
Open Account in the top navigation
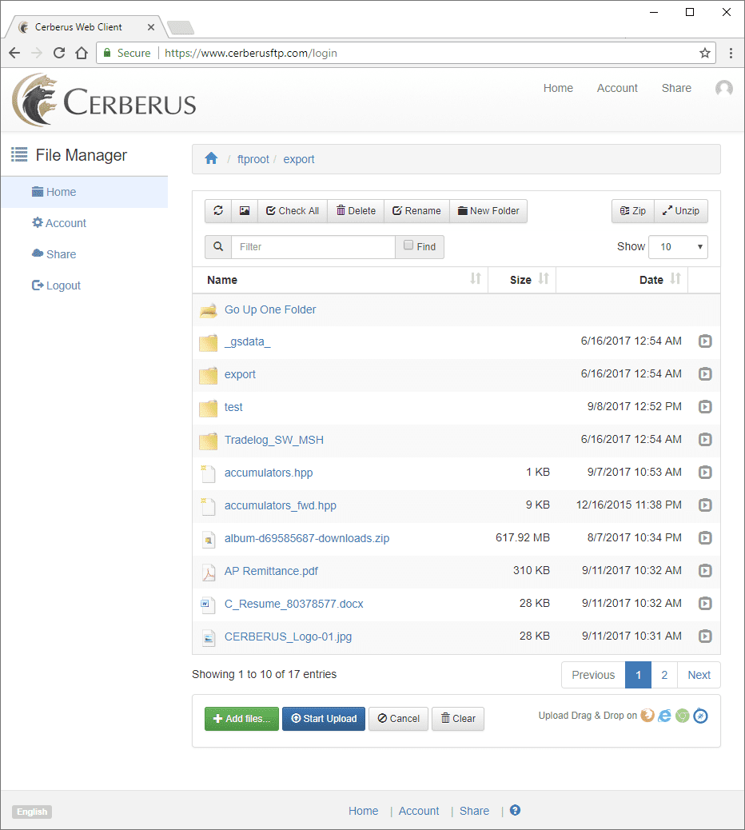pos(617,89)
